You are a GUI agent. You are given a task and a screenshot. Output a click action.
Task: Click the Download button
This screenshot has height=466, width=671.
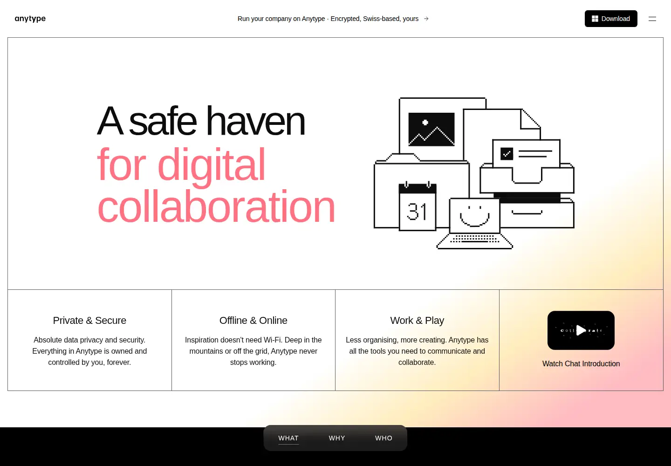point(611,19)
